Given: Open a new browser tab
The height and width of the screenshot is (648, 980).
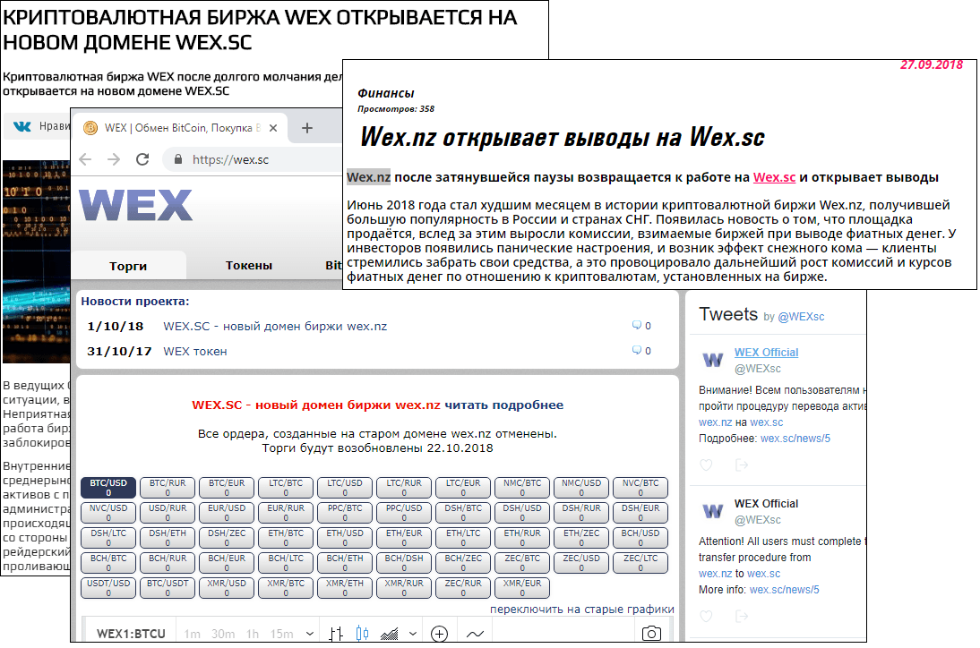Looking at the screenshot, I should point(307,128).
